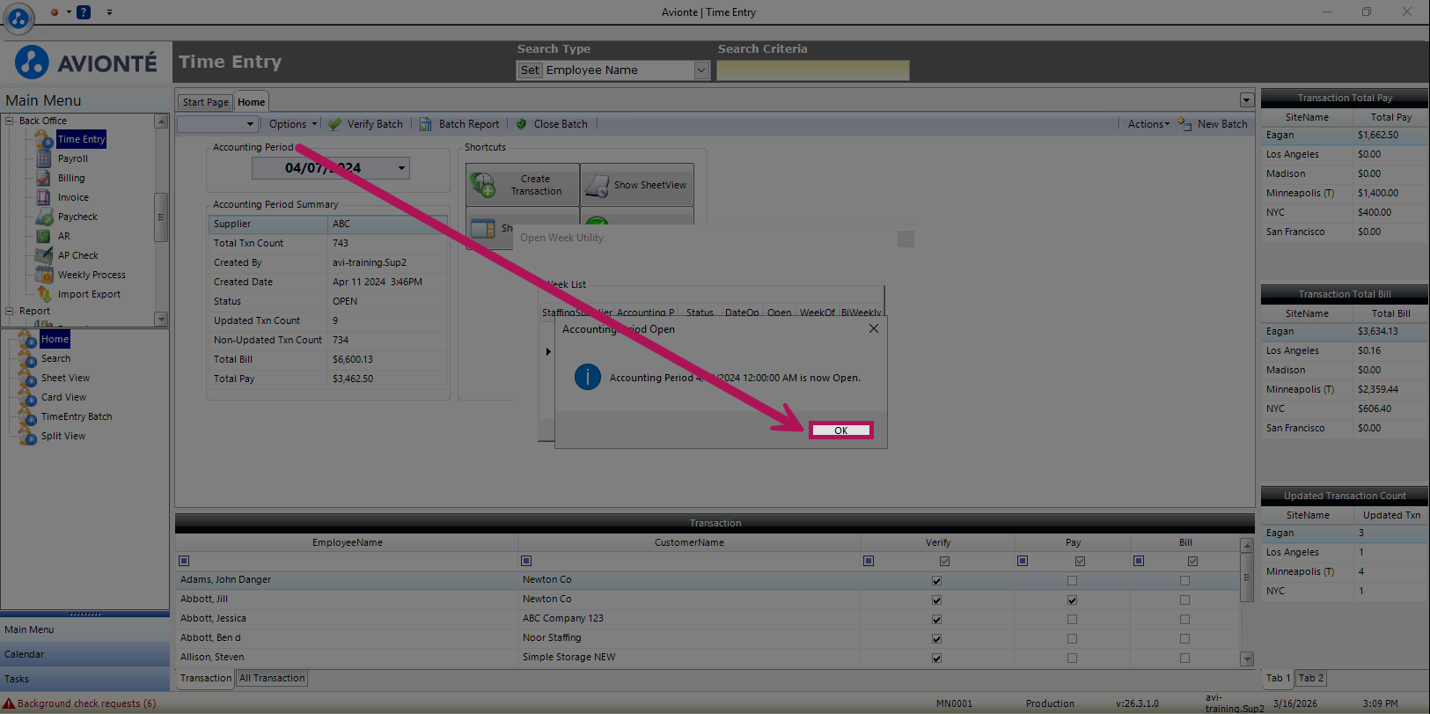Open the AP Check icon

[x=44, y=255]
